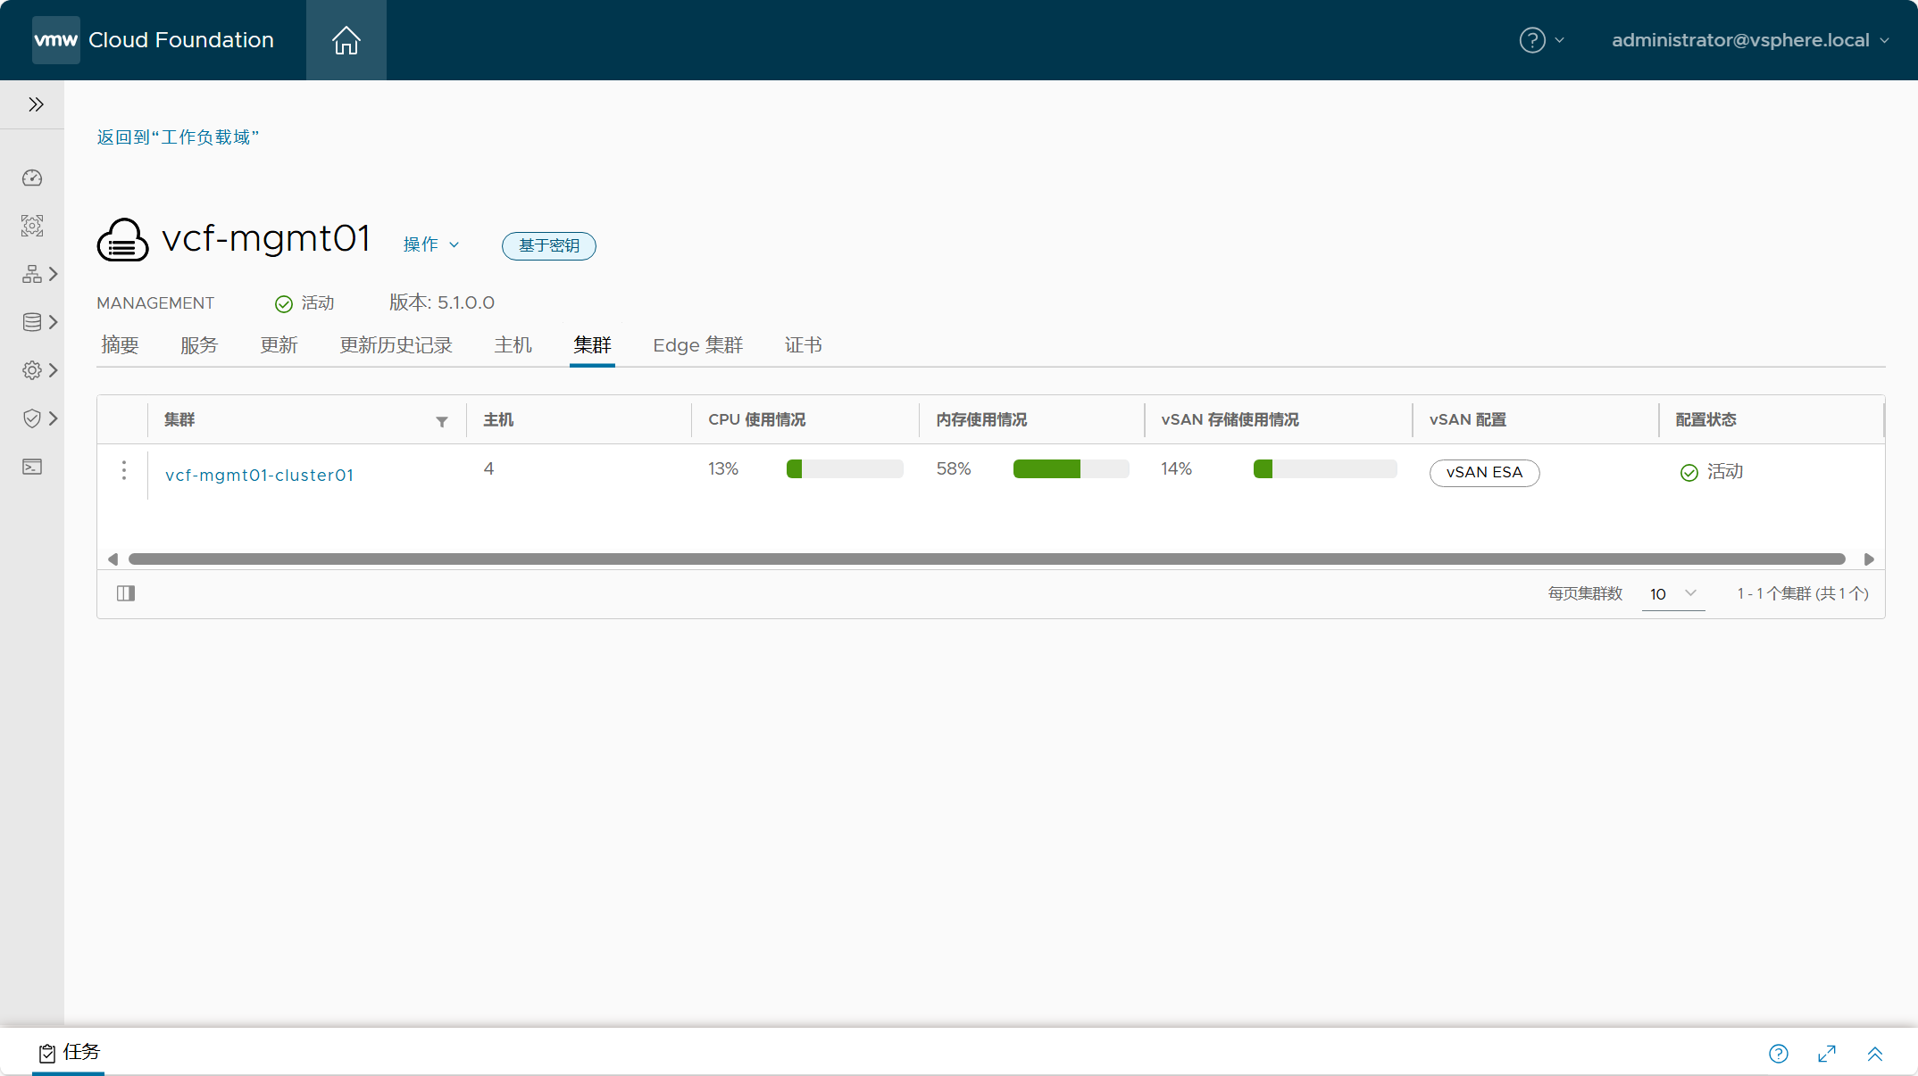Viewport: 1918px width, 1076px height.
Task: Open the help question mark menu
Action: [x=1541, y=40]
